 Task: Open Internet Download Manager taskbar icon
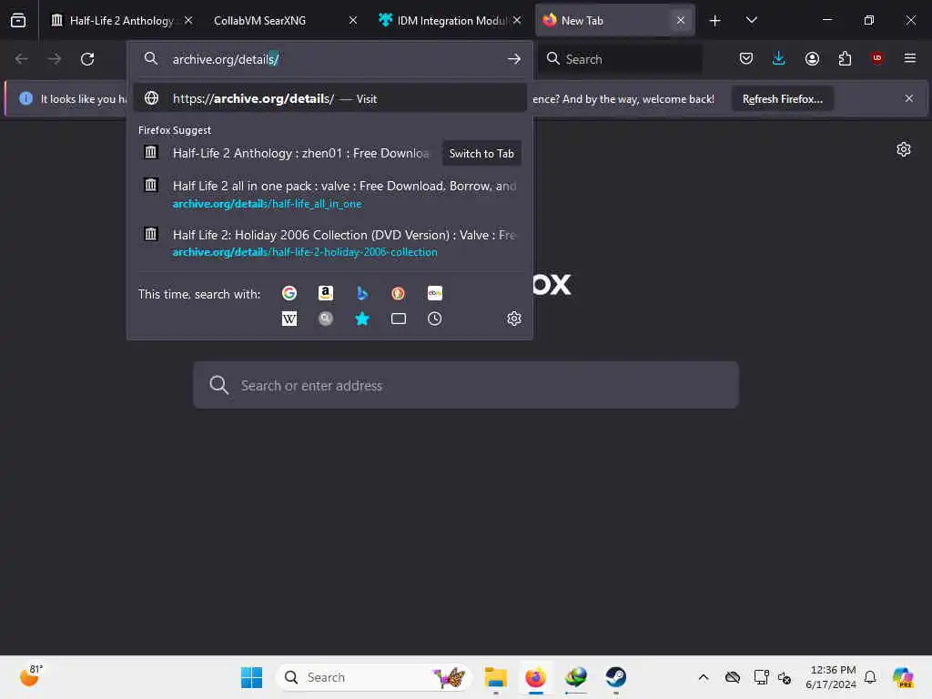point(575,677)
